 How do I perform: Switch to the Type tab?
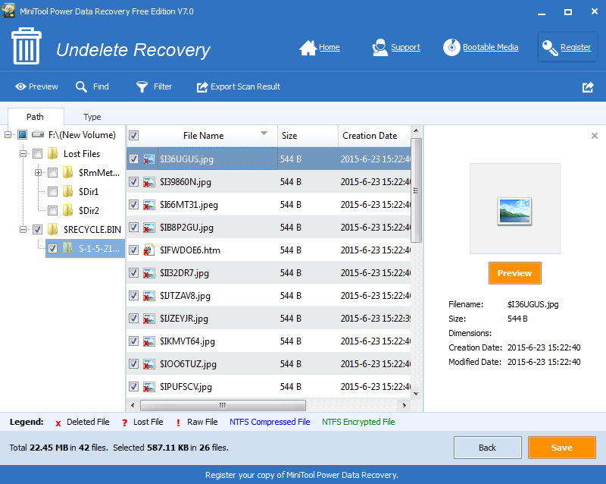click(92, 117)
